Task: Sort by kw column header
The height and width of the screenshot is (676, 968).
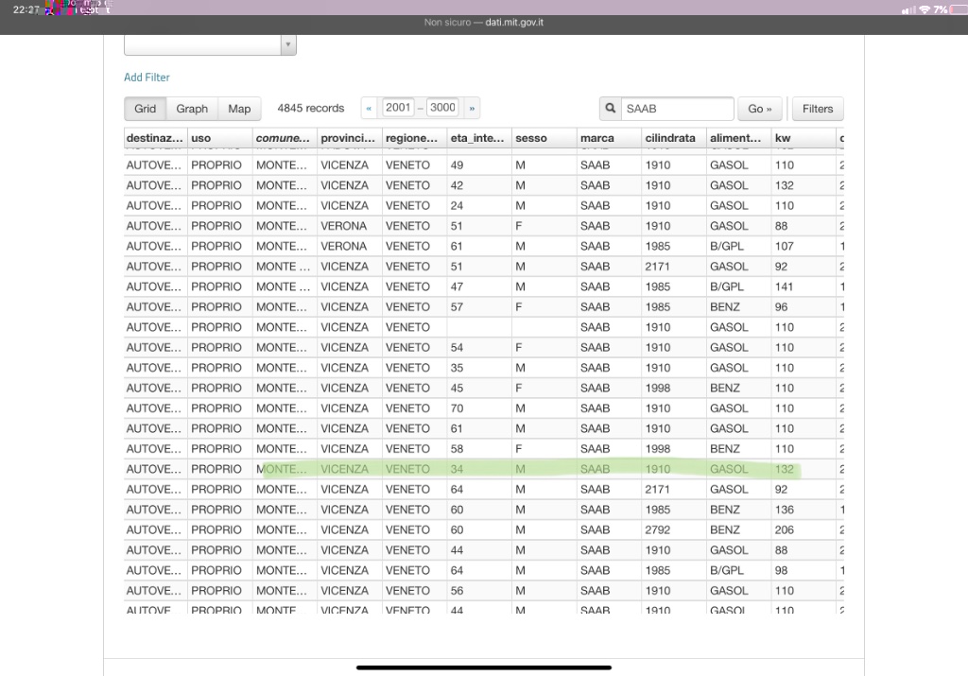Action: pos(804,138)
